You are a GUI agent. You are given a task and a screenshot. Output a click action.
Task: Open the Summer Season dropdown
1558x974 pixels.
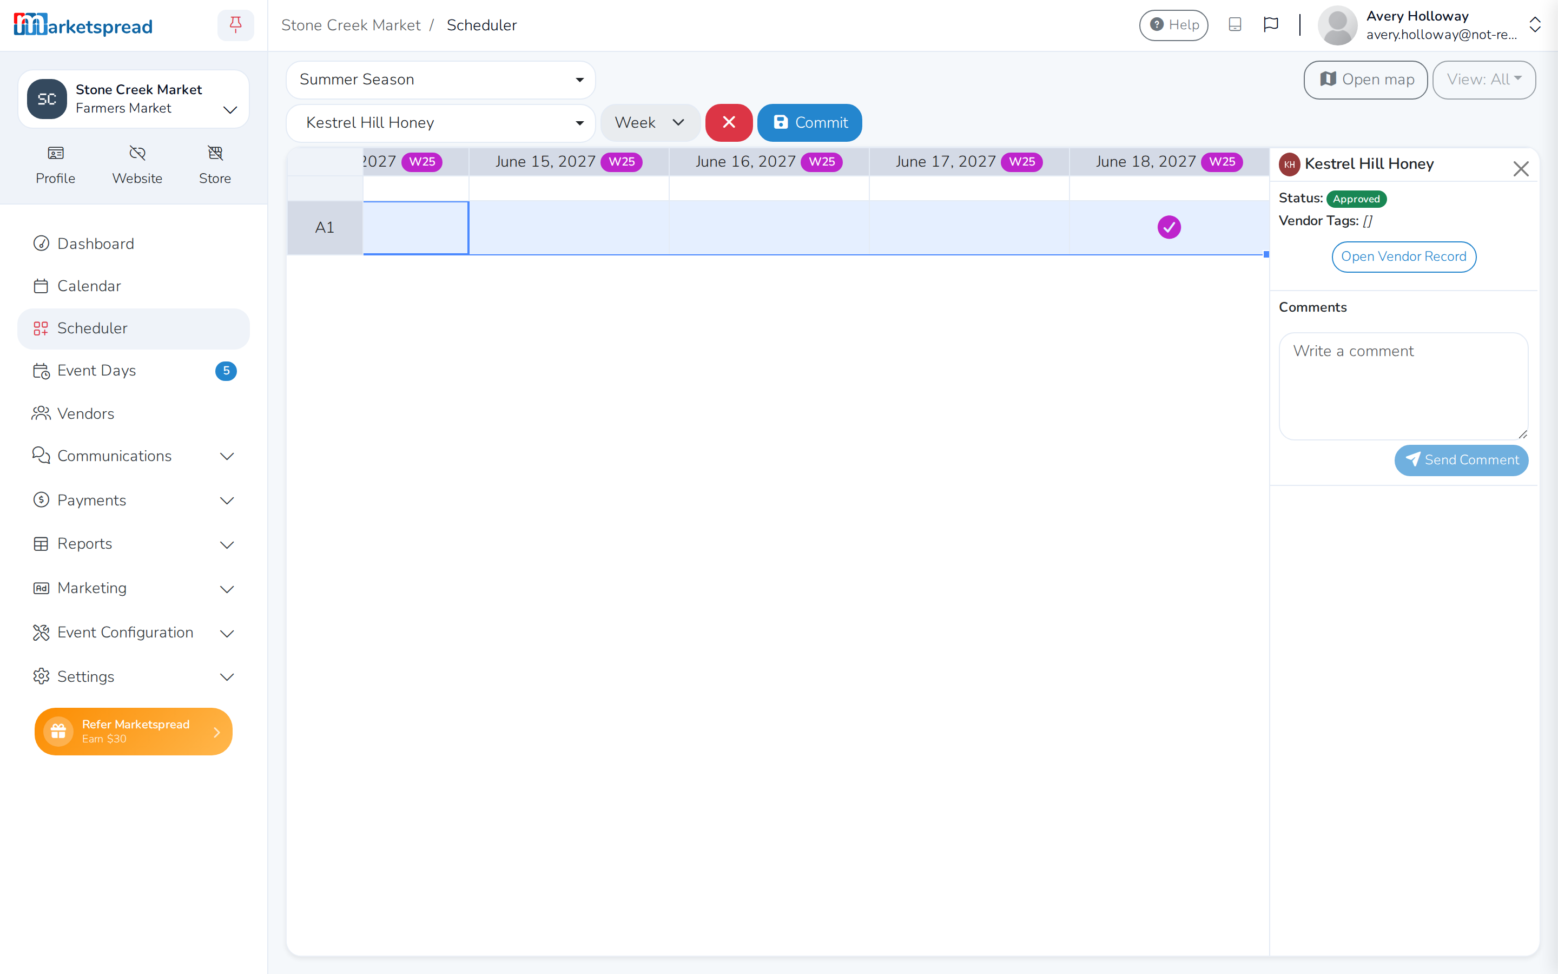[x=441, y=80]
